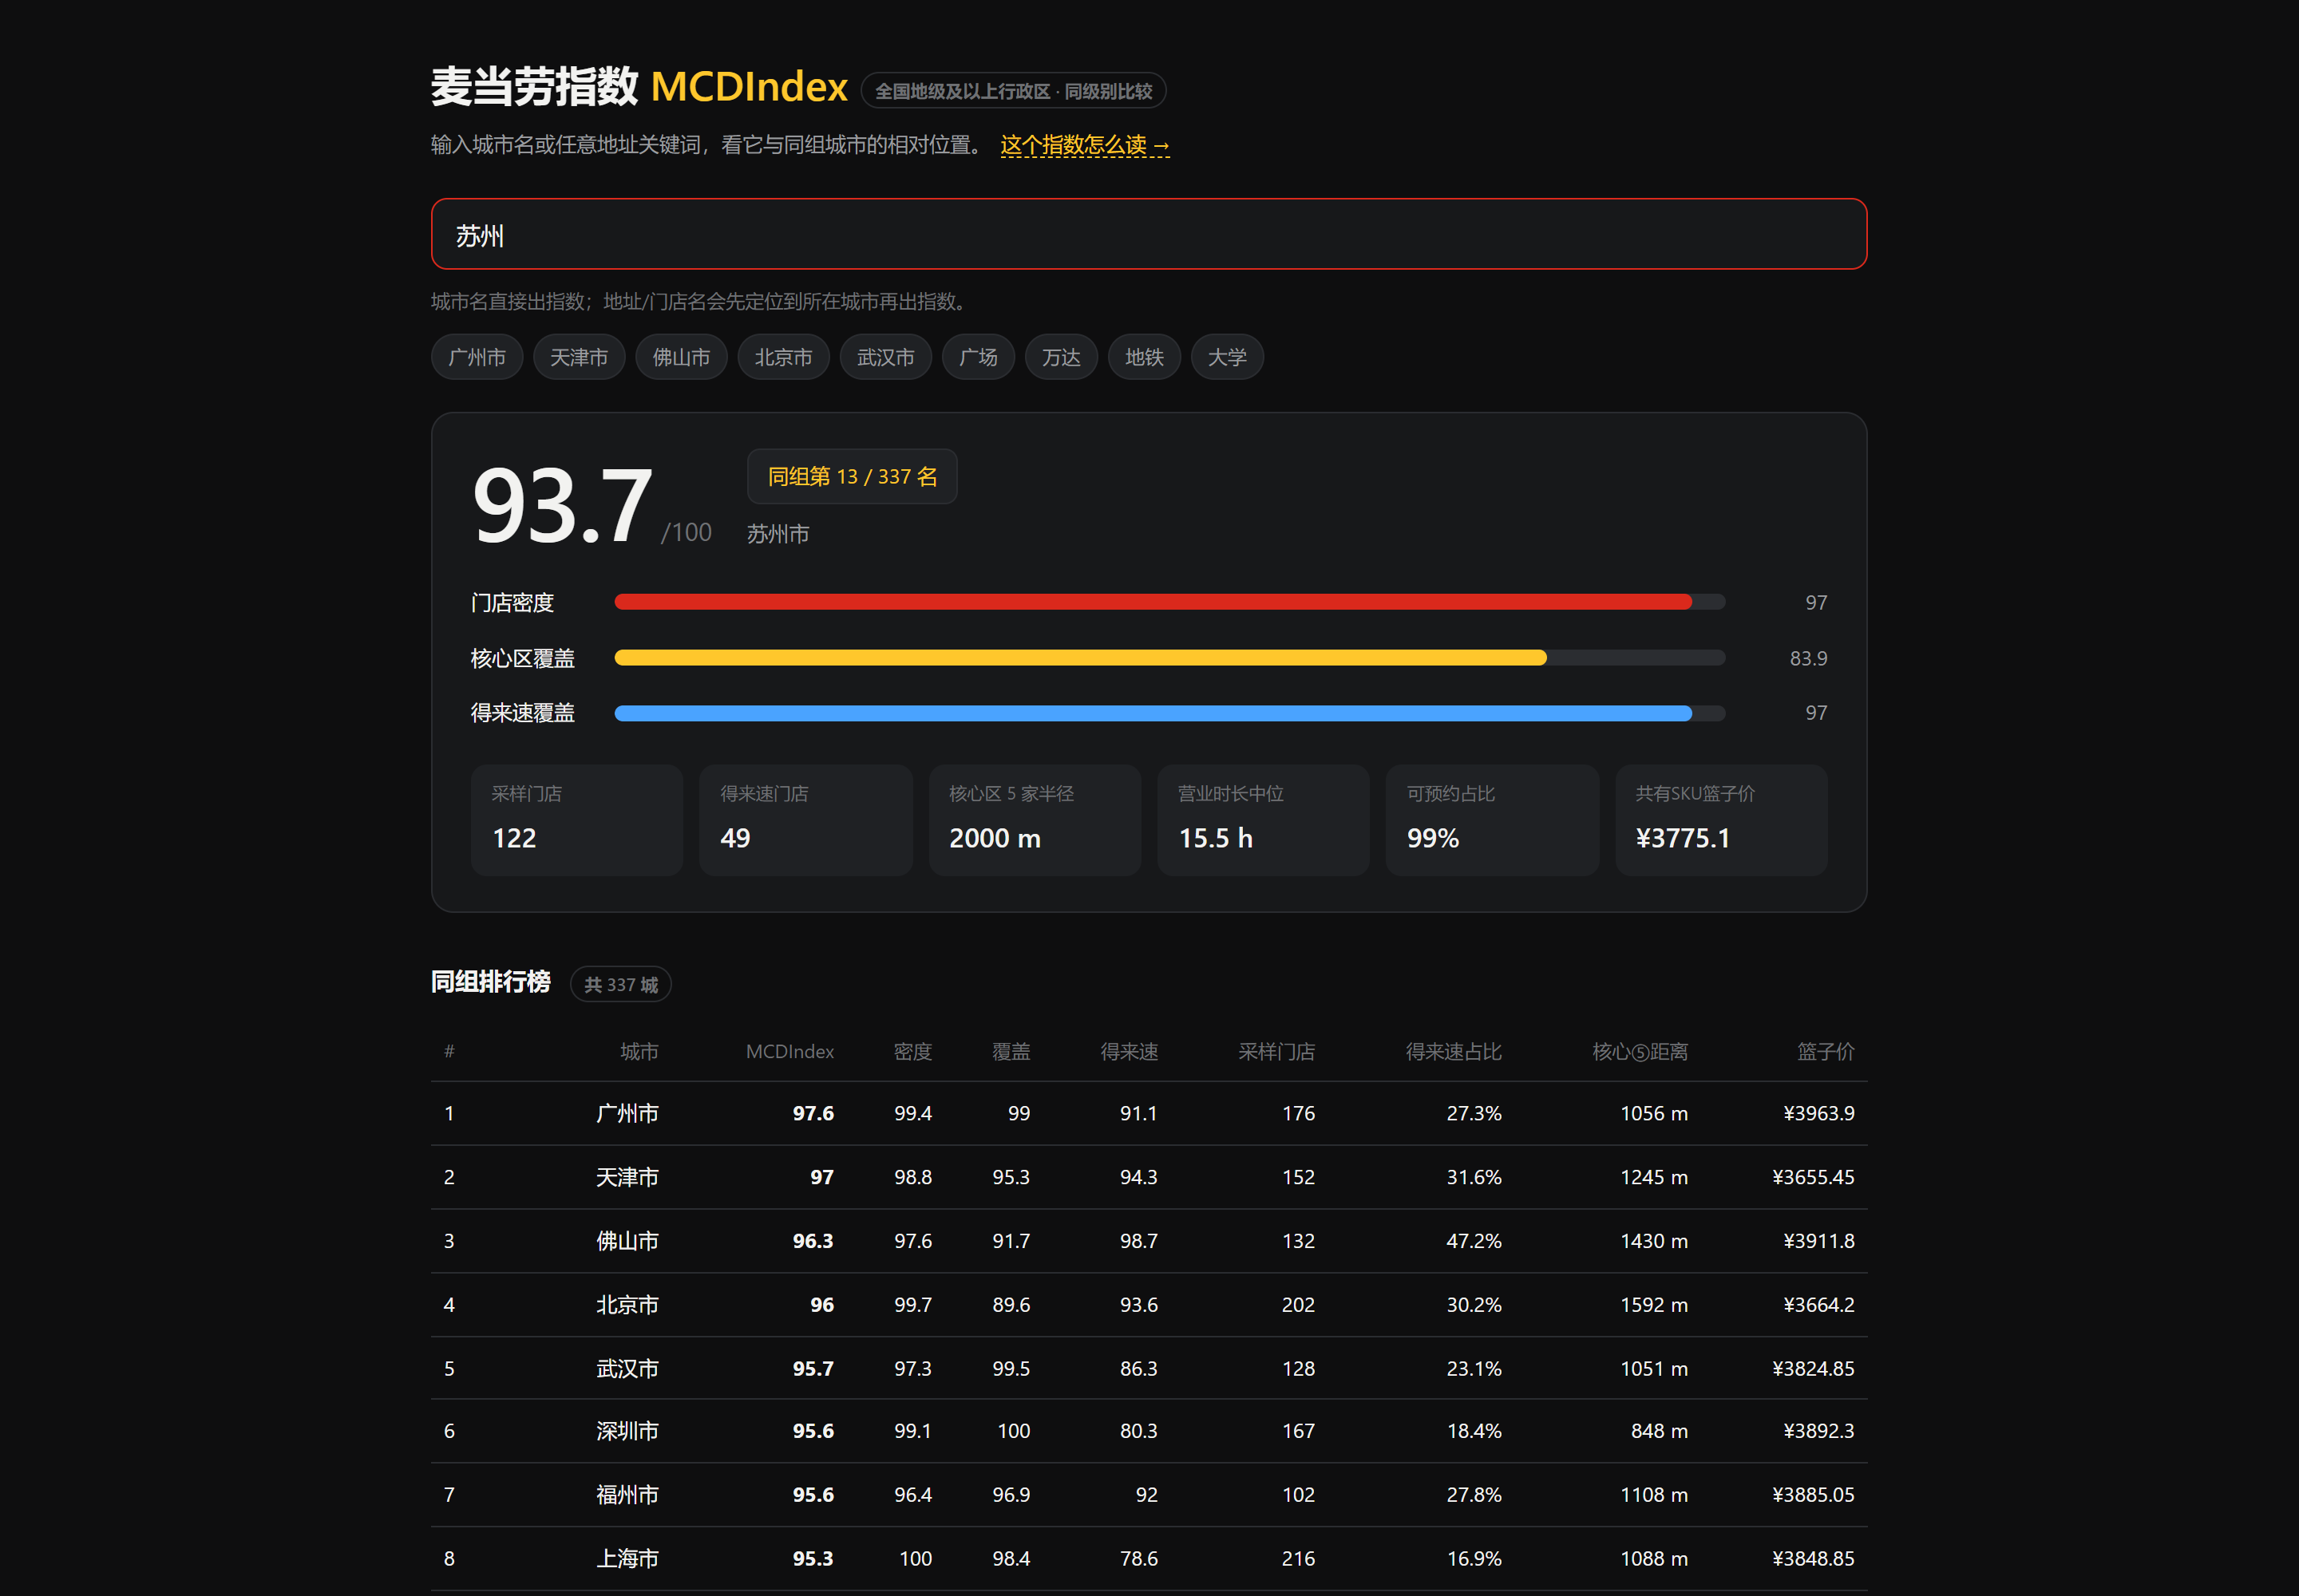Viewport: 2299px width, 1596px height.
Task: Click the city search input containing 苏州
Action: pos(1149,234)
